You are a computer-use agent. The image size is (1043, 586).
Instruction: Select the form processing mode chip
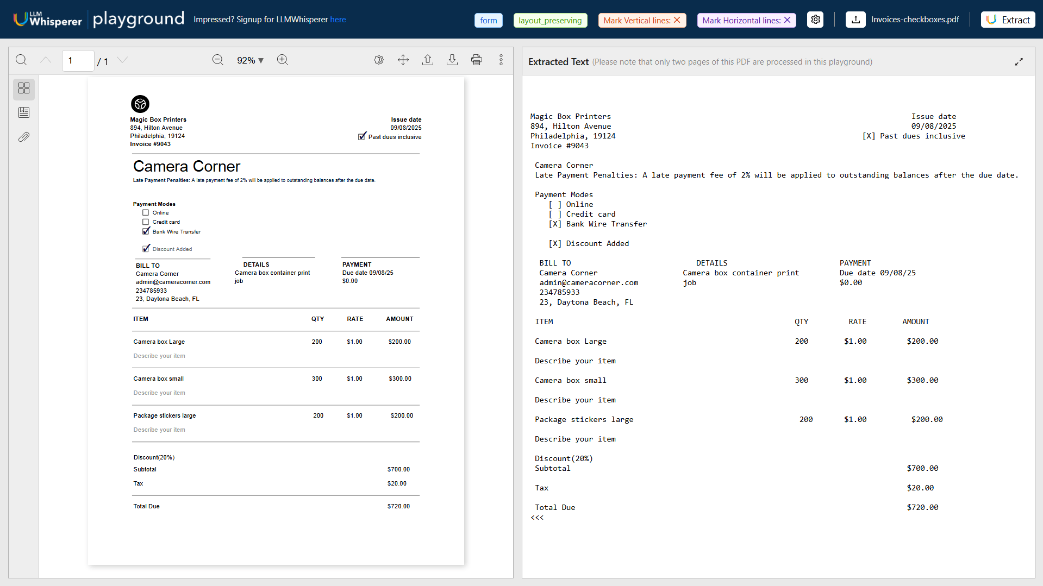click(488, 20)
